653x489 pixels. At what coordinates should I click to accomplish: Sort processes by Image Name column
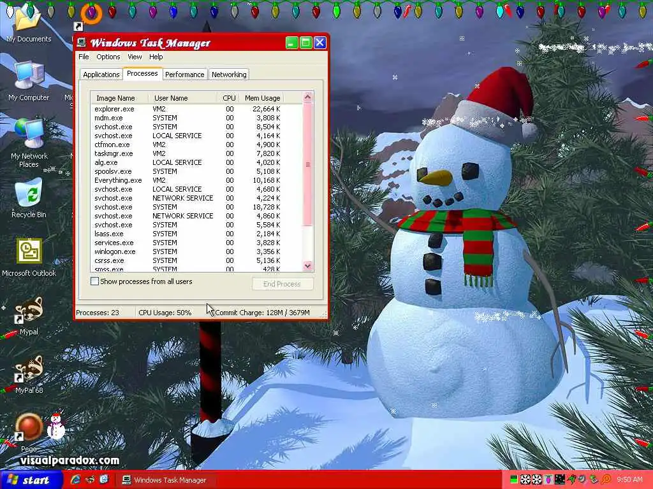(119, 98)
